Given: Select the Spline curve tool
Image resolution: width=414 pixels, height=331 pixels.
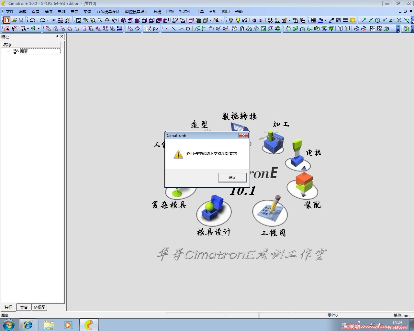Looking at the screenshot, I should (181, 29).
